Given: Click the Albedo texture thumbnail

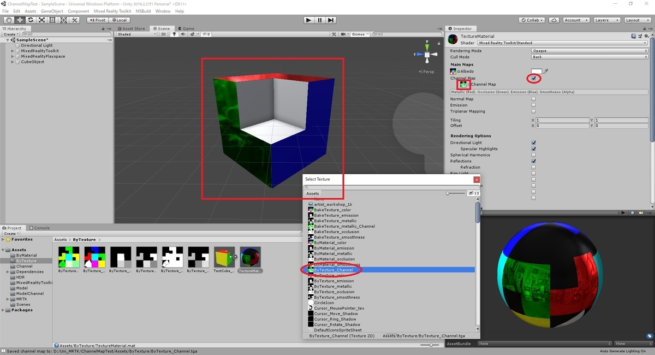Looking at the screenshot, I should pyautogui.click(x=453, y=72).
